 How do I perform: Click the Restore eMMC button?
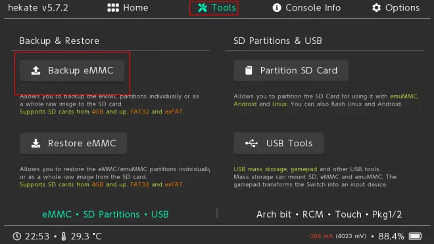(74, 143)
